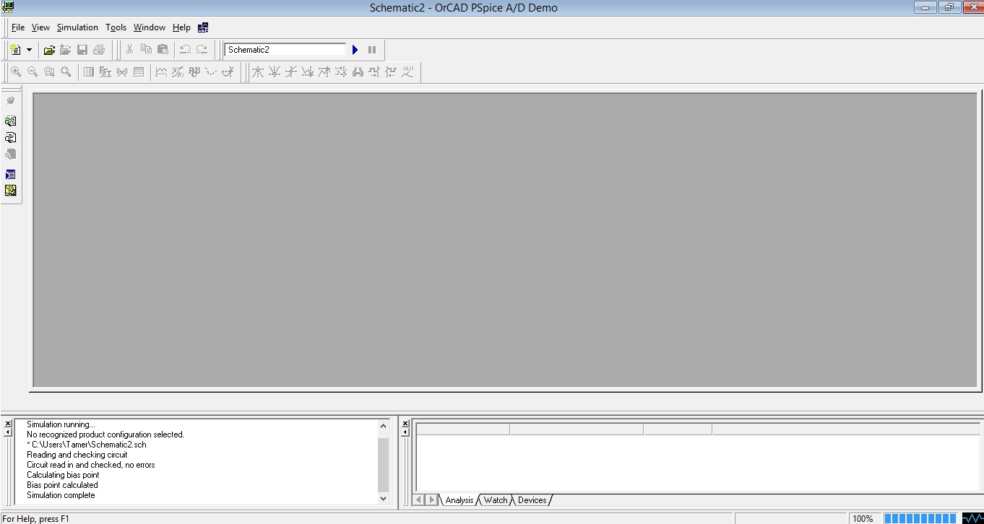The image size is (984, 524).
Task: Click the greyed document search icon in sidebar
Action: tap(10, 154)
